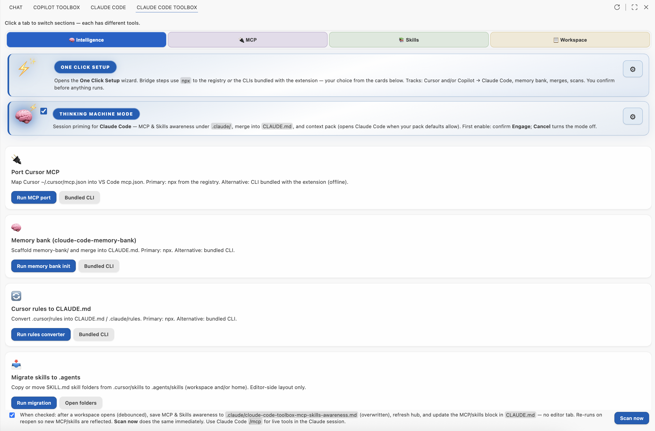Click Run memory bank init
Screen dimensions: 655x431
(x=44, y=266)
